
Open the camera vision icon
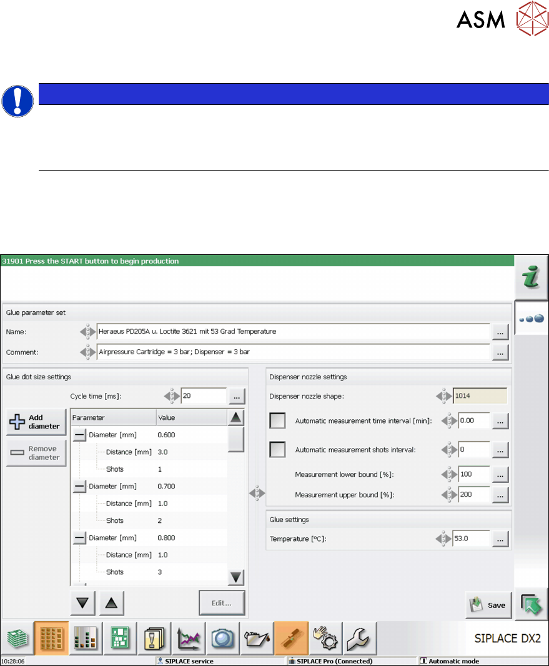click(223, 639)
